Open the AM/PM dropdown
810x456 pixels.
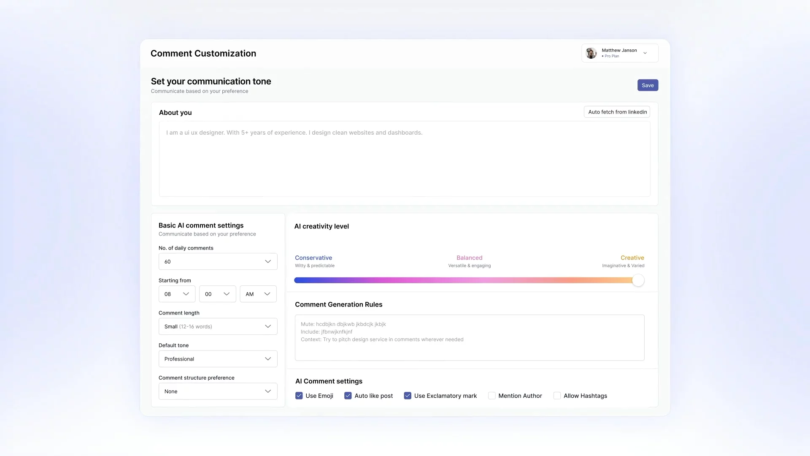(x=258, y=294)
